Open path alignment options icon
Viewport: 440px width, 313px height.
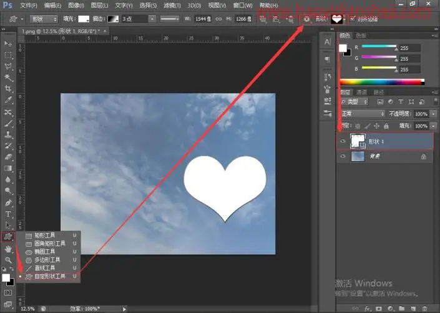click(276, 19)
